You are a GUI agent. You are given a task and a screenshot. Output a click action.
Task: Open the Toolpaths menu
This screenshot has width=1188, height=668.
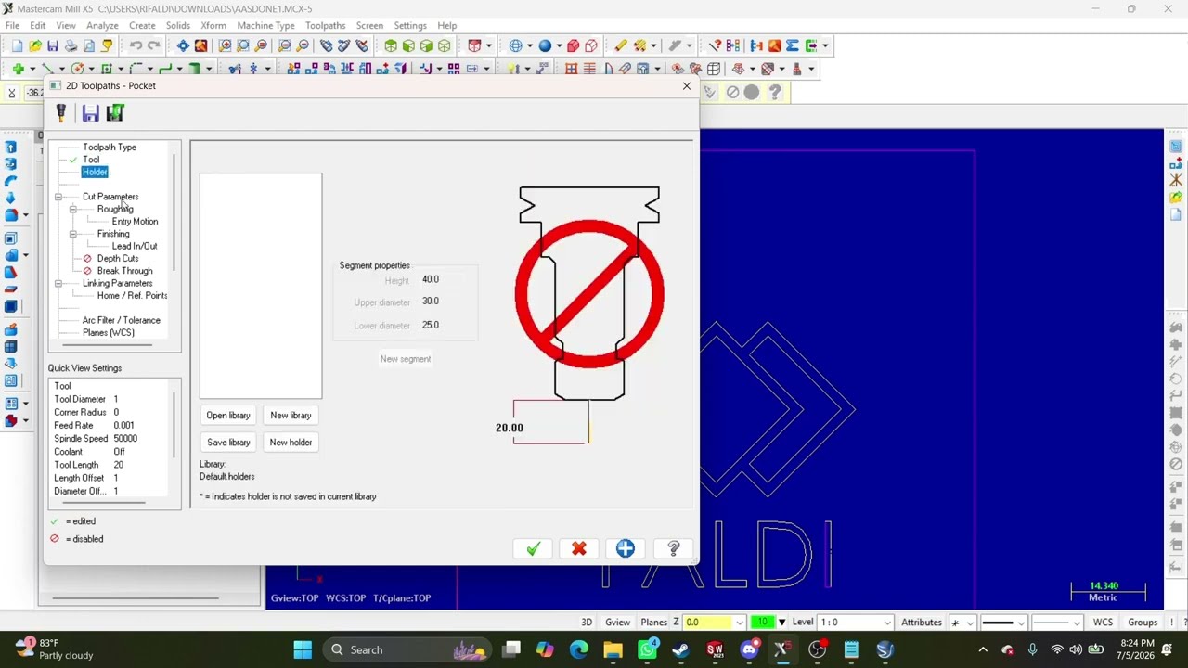(325, 25)
